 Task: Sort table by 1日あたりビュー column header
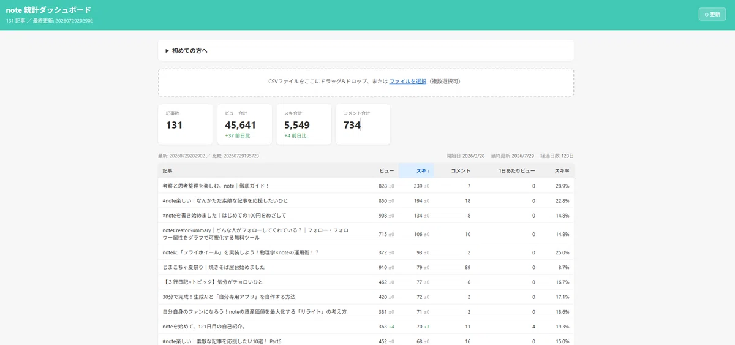click(517, 170)
